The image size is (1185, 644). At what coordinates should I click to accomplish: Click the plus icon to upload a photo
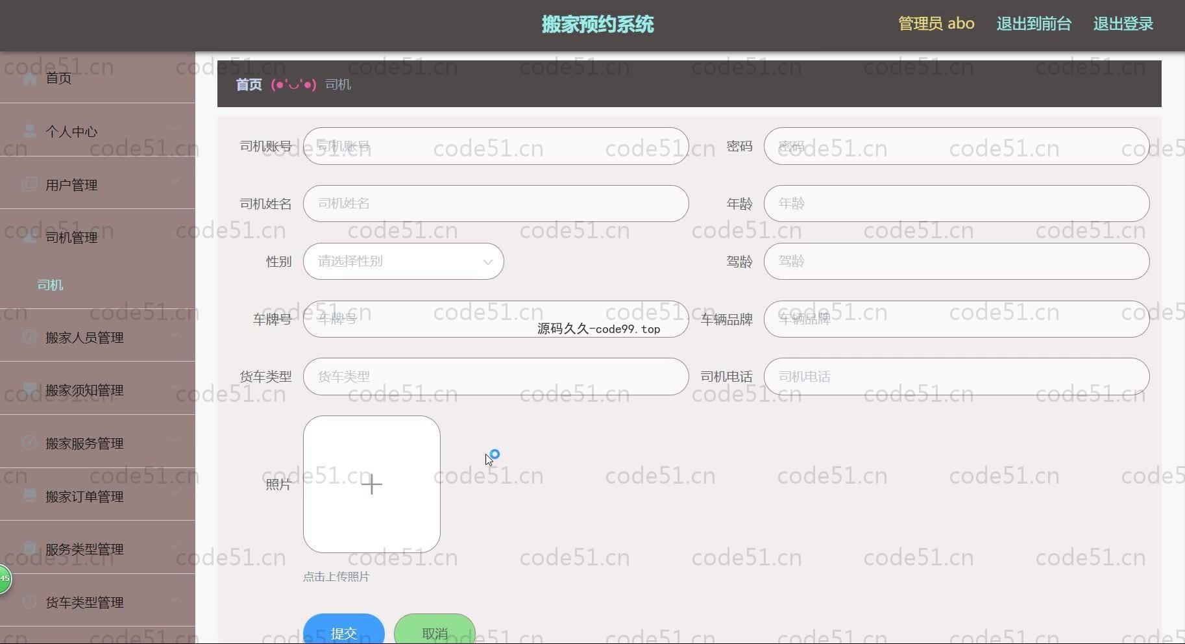[x=372, y=484]
